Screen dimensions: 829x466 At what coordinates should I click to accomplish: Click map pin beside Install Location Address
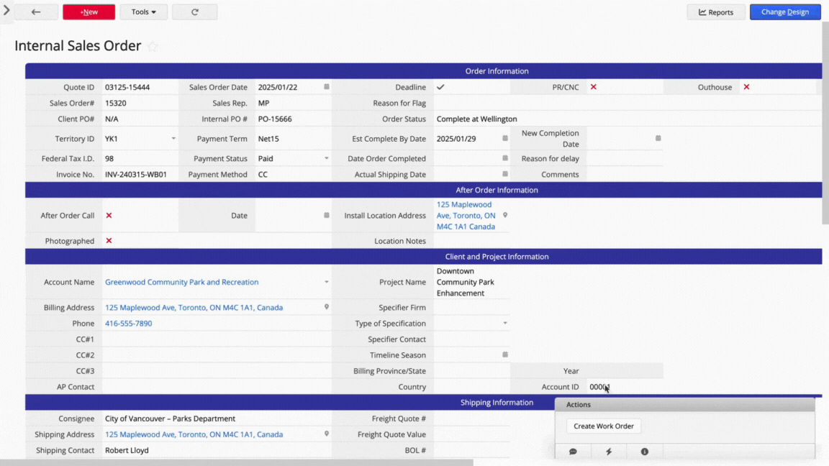(x=505, y=216)
